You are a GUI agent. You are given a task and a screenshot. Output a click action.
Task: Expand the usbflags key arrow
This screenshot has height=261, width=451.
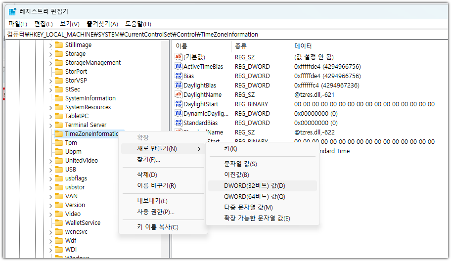pyautogui.click(x=50, y=178)
